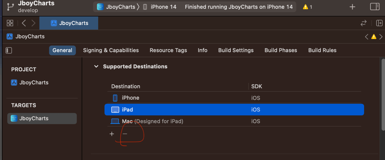This screenshot has height=160, width=385.
Task: Select the JboyCharts editor tab
Action: (x=69, y=23)
